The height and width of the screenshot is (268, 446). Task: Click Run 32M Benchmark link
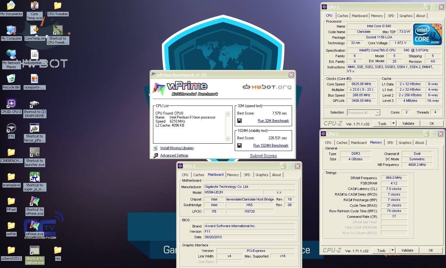[x=273, y=121]
